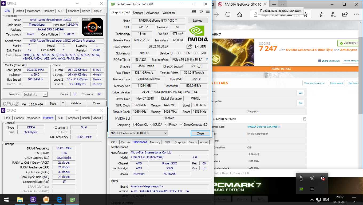Click ENG language indicator
Image resolution: width=363 pixels, height=205 pixels.
pos(326,199)
